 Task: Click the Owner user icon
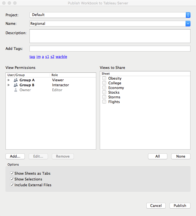[x=16, y=90]
